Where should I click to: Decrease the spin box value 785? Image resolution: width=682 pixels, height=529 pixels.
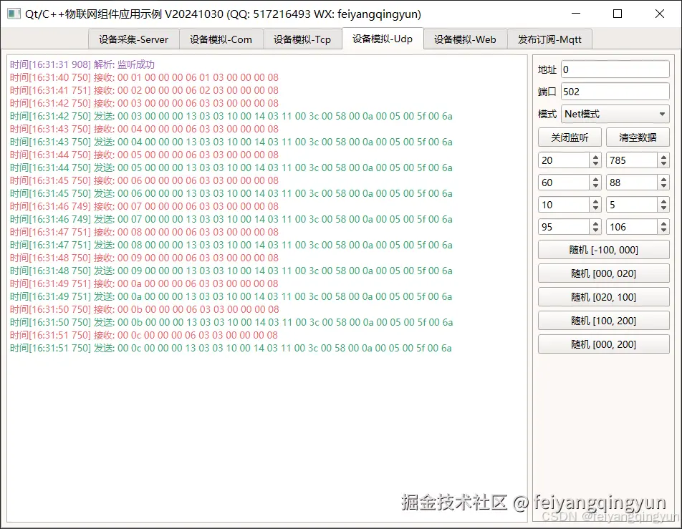coord(663,165)
